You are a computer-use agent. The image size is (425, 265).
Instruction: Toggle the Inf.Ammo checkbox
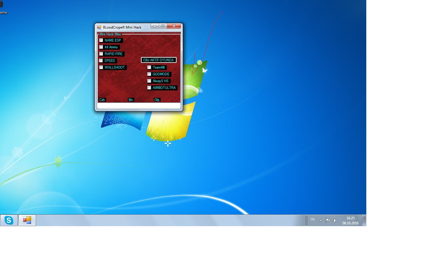(101, 47)
